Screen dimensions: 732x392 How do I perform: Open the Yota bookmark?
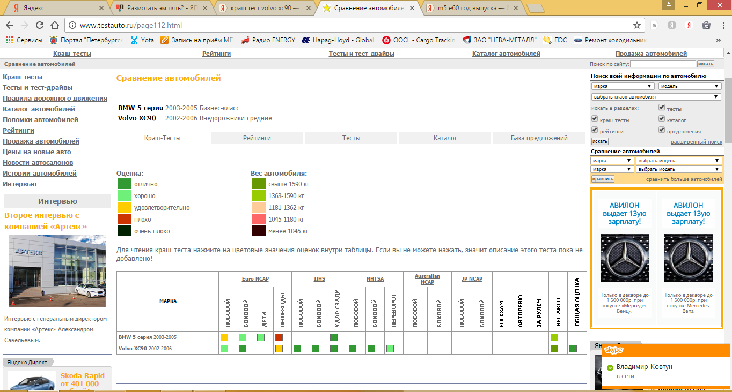pos(142,40)
